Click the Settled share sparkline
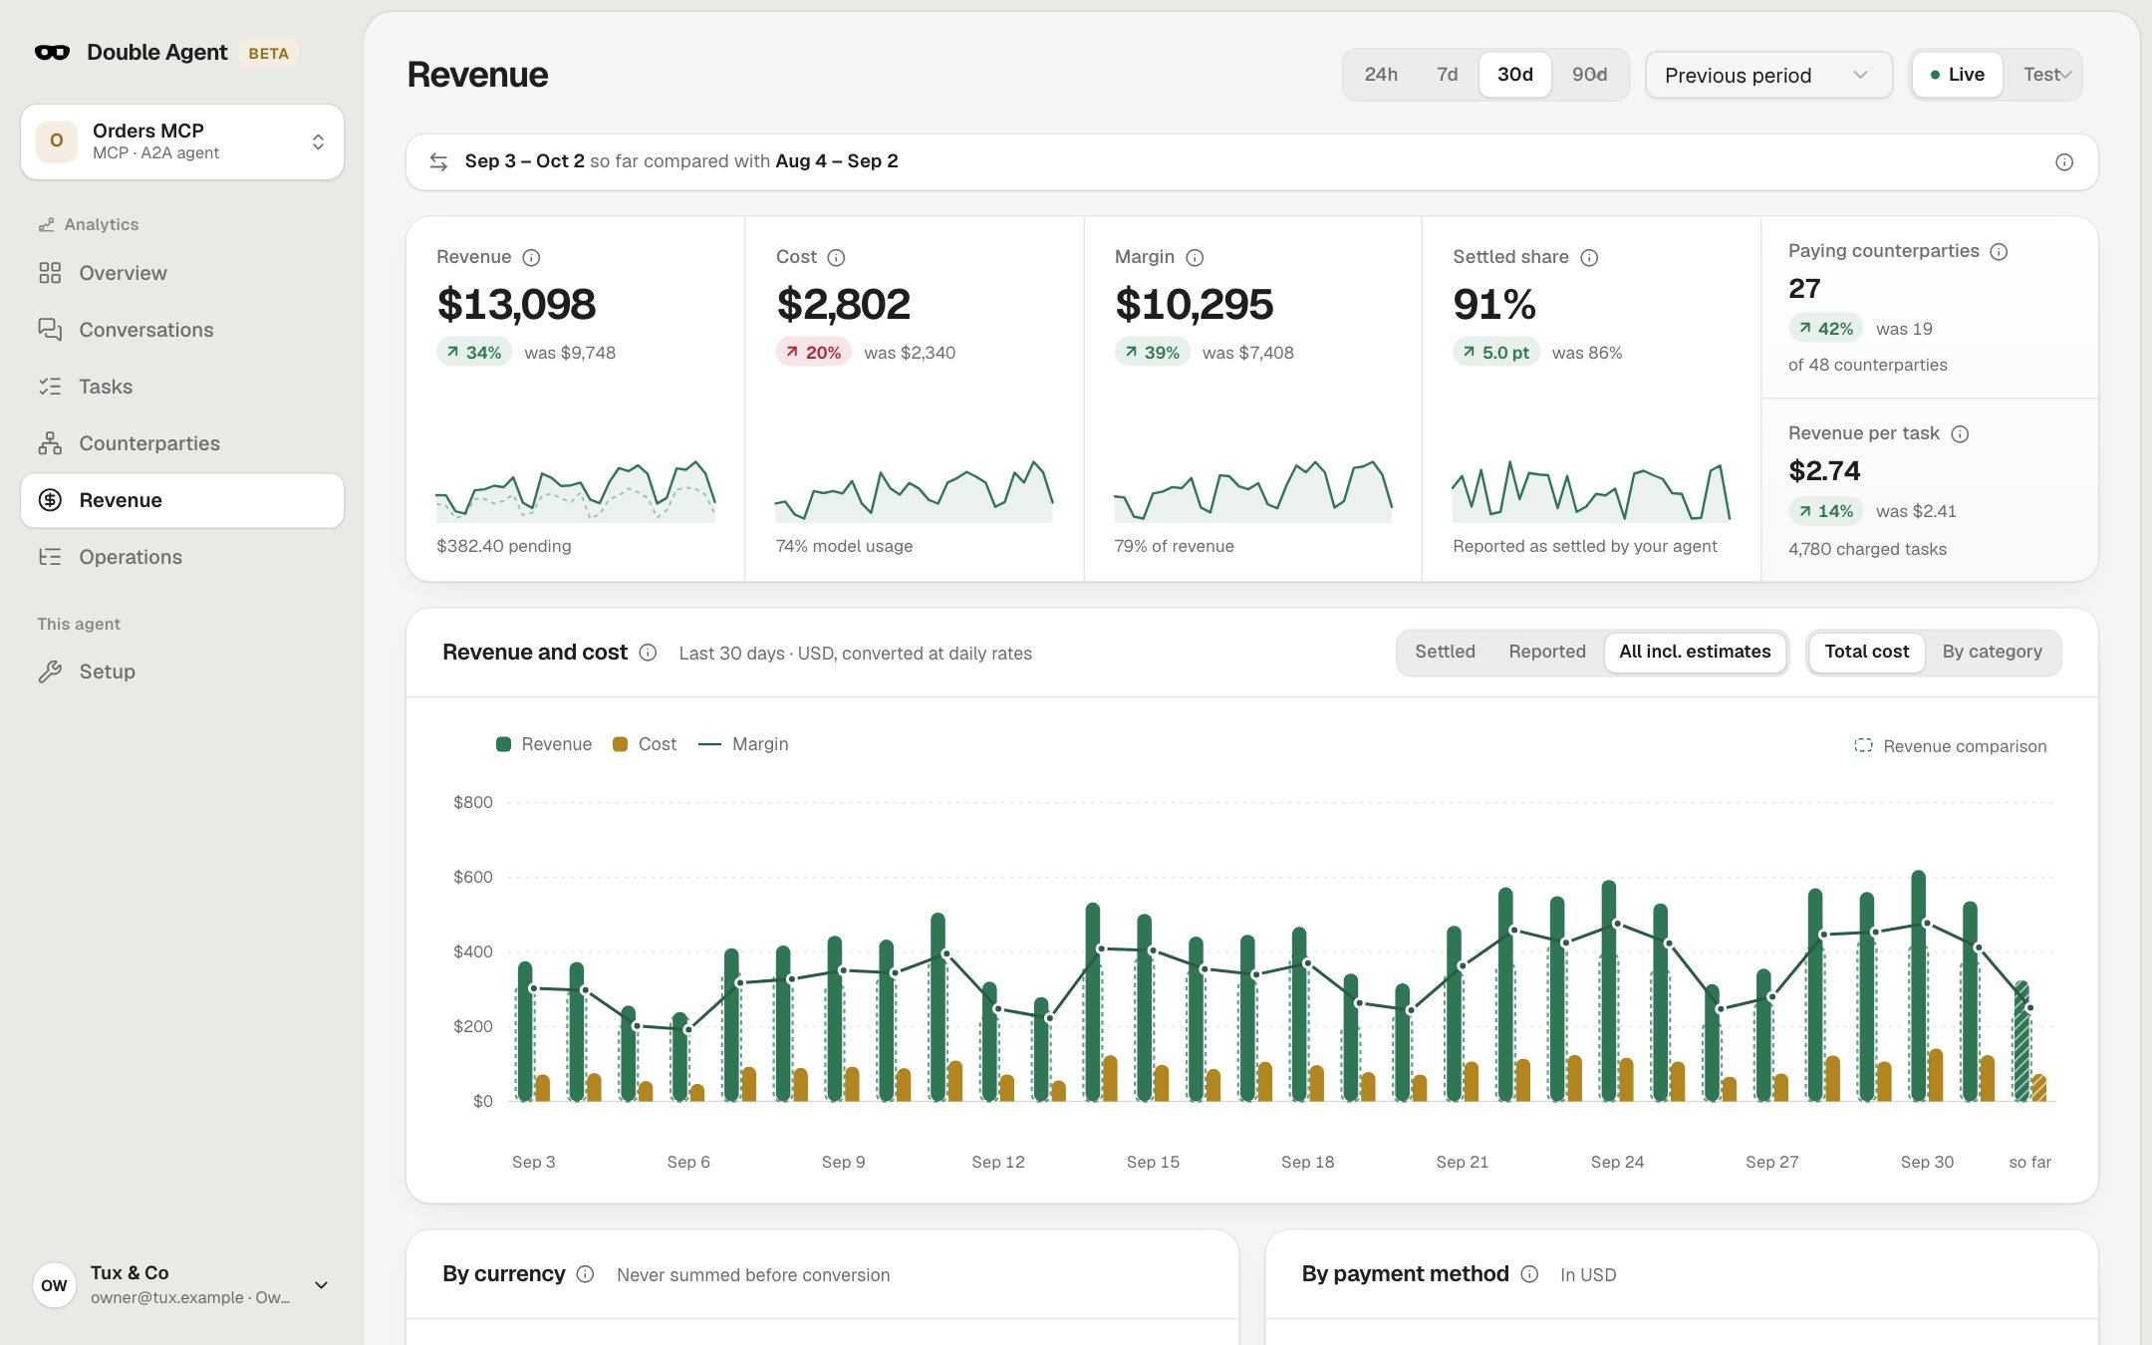 tap(1591, 490)
